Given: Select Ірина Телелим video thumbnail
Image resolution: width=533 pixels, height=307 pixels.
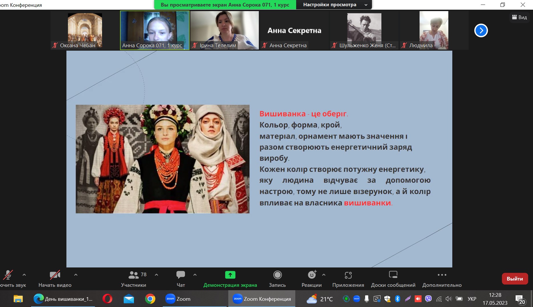Looking at the screenshot, I should coord(224,30).
